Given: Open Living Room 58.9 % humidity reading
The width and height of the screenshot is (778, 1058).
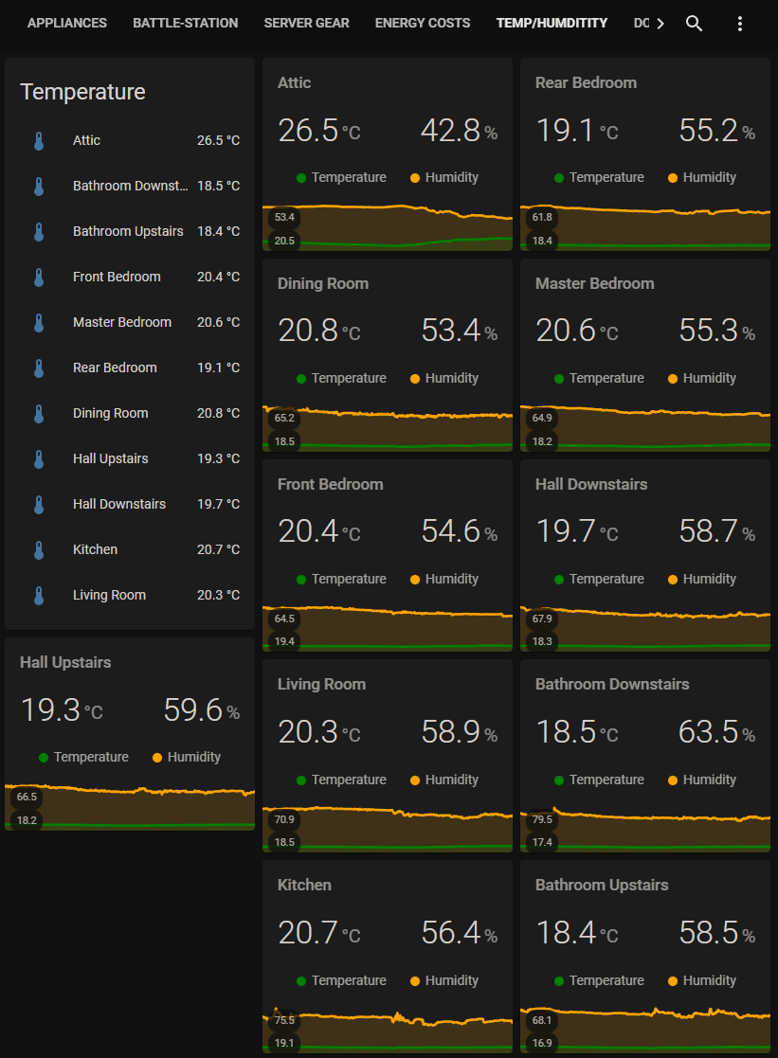Looking at the screenshot, I should 460,733.
